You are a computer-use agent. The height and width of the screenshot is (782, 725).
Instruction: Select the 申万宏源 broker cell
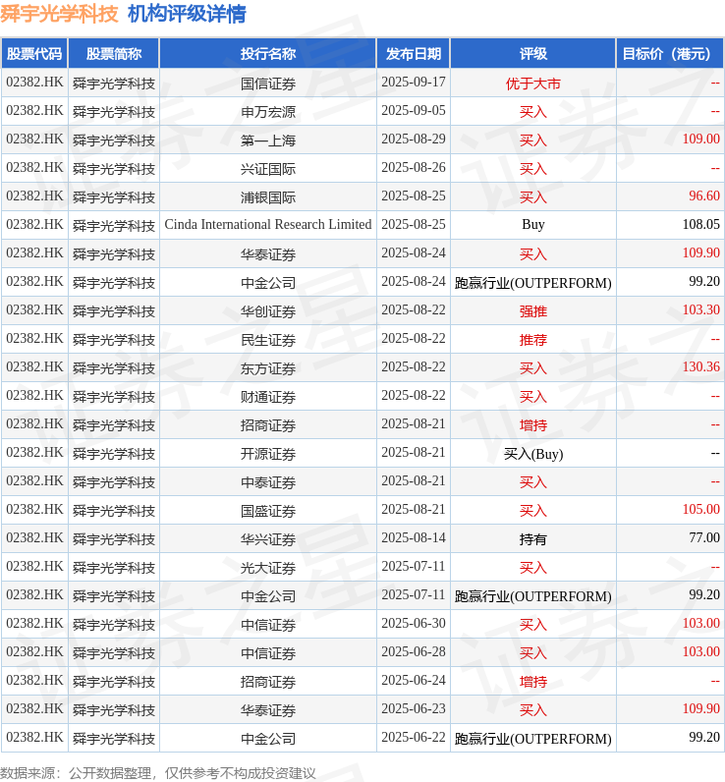click(268, 111)
